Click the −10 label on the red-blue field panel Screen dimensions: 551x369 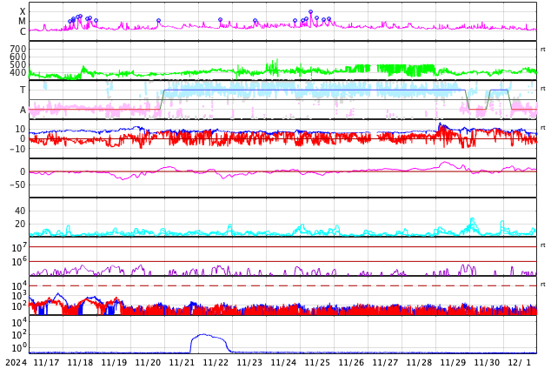(18, 149)
